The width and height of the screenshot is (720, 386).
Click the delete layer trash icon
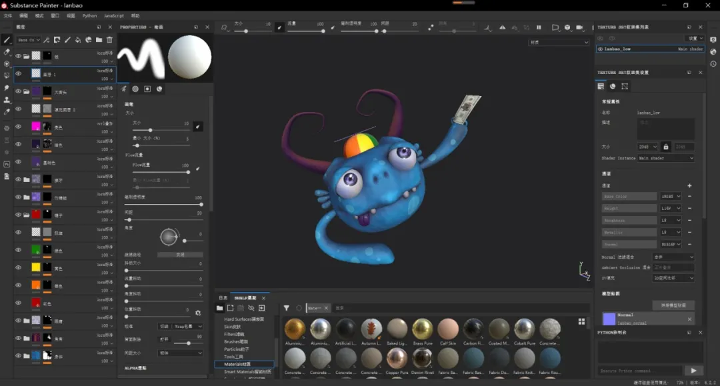click(109, 40)
